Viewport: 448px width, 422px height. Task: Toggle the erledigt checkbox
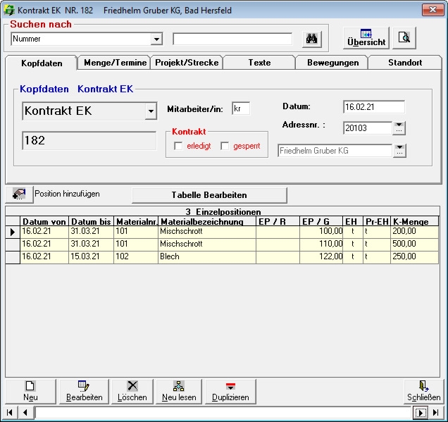point(178,146)
